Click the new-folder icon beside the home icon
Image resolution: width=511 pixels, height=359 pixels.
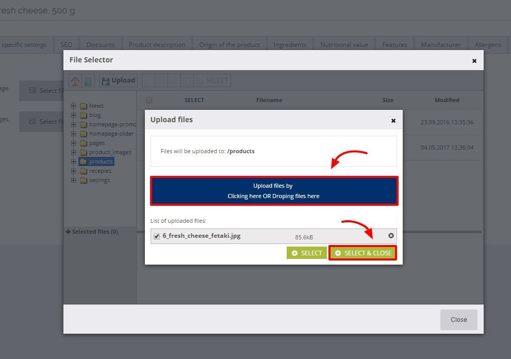tap(88, 80)
